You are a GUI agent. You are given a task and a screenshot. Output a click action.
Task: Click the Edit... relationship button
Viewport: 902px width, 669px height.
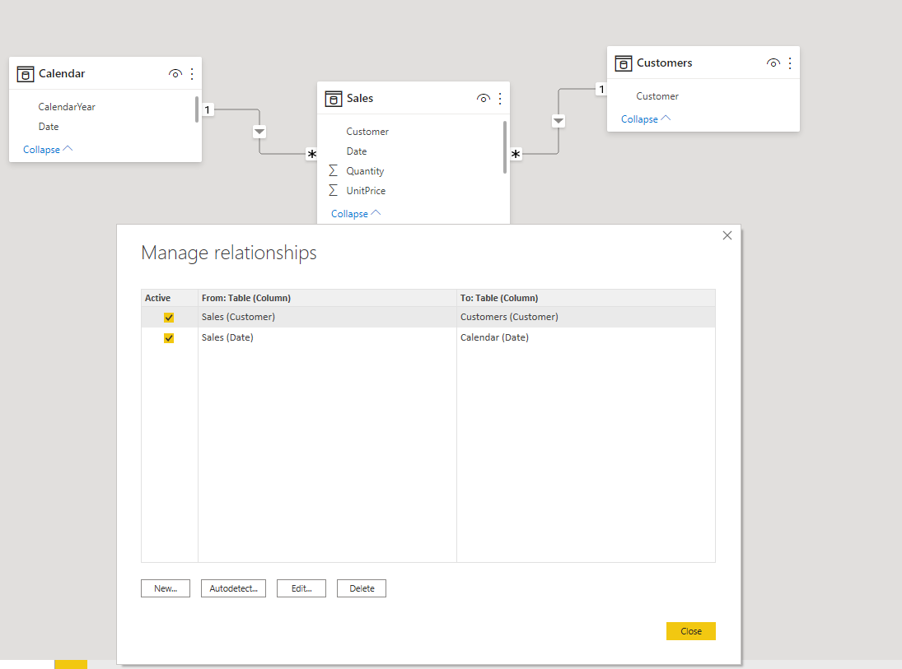click(x=301, y=588)
